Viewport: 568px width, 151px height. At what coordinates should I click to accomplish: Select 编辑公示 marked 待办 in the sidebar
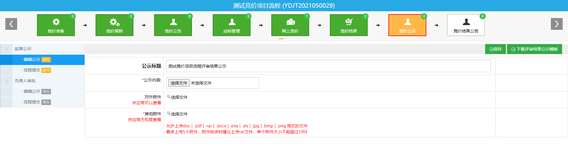click(x=42, y=92)
